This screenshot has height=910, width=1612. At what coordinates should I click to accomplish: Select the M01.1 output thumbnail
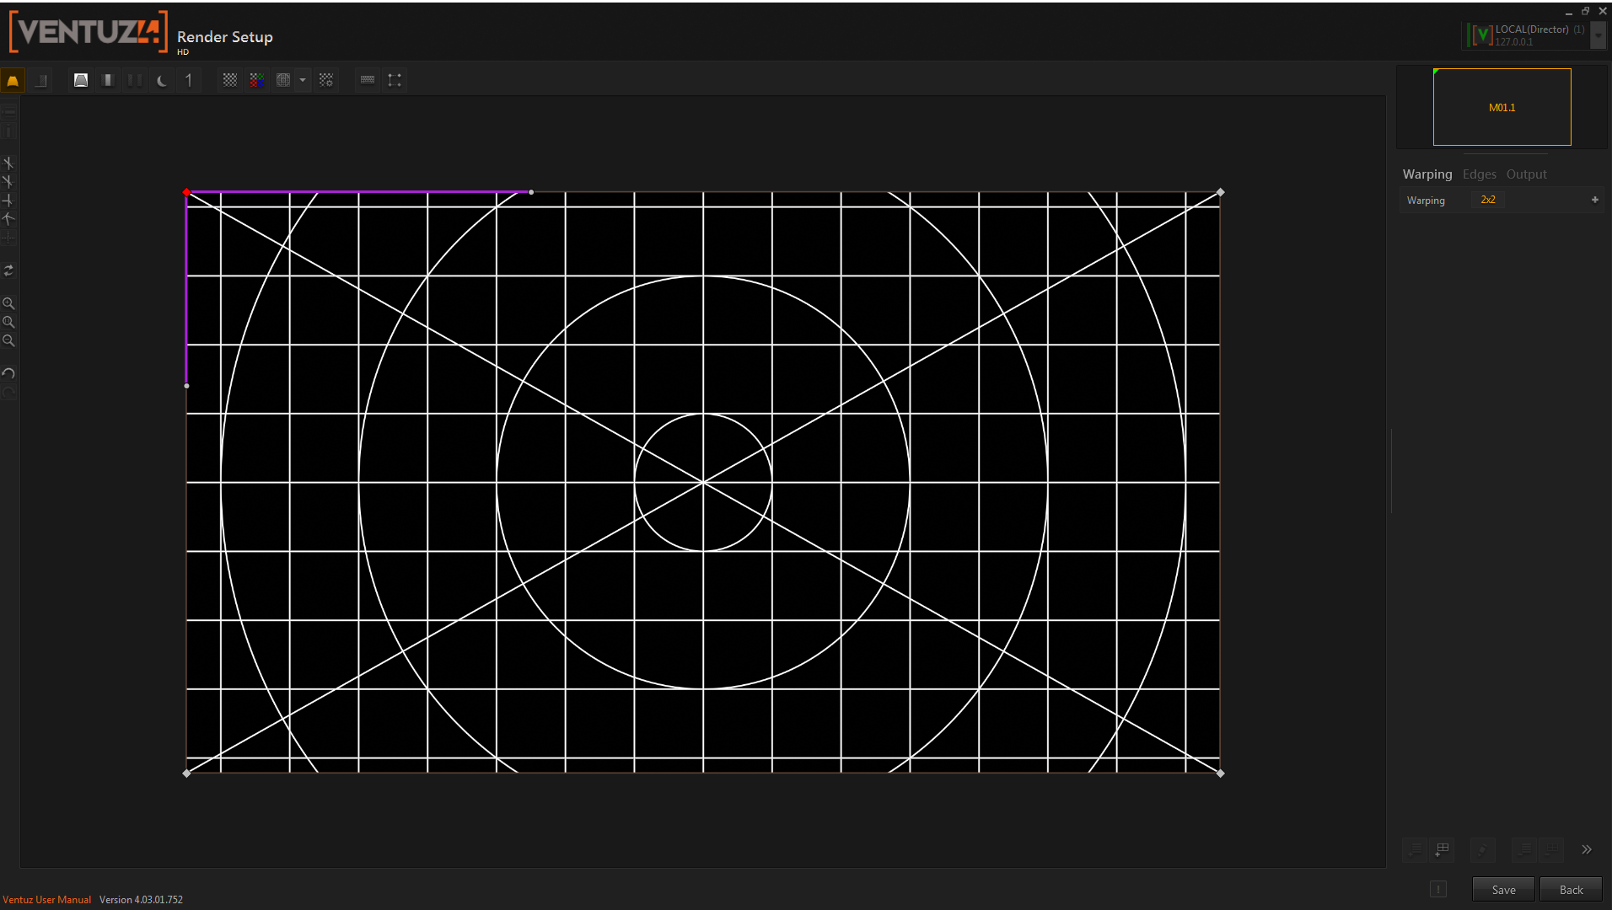tap(1502, 107)
